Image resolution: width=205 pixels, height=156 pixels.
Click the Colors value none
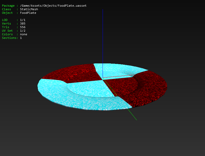tap(23, 34)
